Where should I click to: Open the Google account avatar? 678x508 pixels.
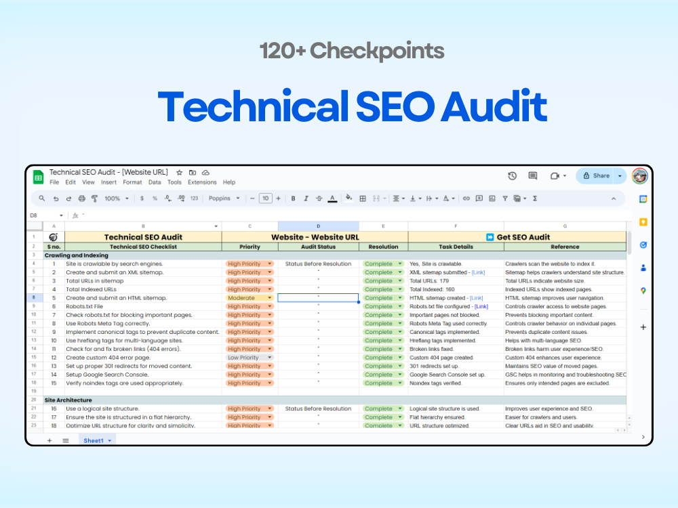tap(640, 176)
